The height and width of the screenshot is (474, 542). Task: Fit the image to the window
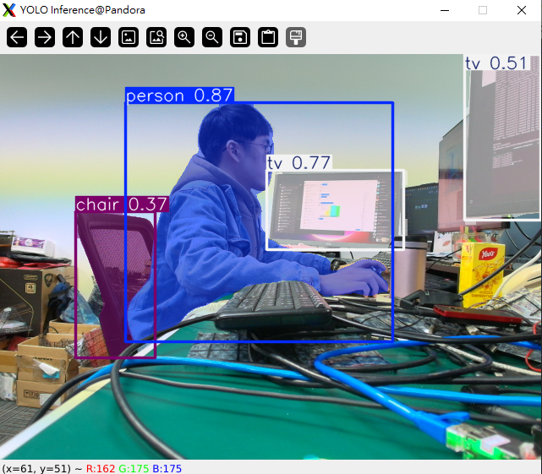[x=156, y=37]
